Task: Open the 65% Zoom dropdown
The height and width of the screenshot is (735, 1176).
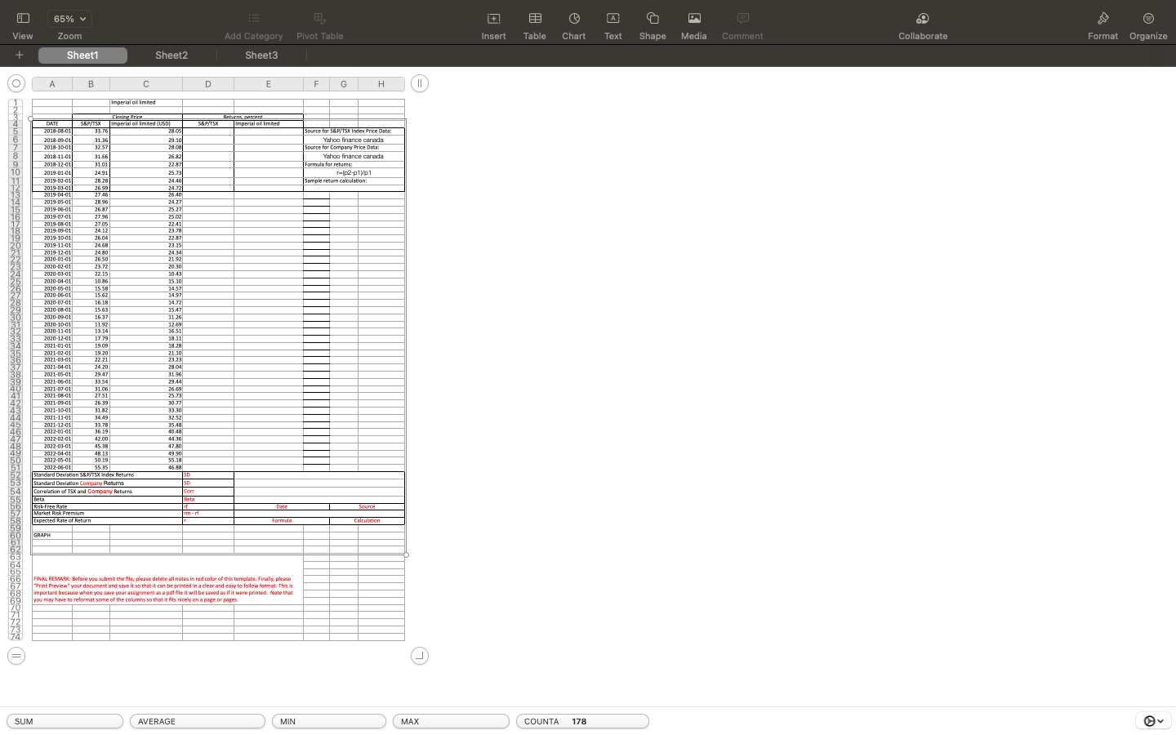Action: click(69, 19)
